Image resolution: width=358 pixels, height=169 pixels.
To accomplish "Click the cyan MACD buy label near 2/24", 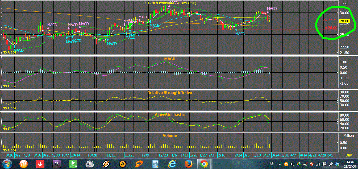I will point(240,34).
